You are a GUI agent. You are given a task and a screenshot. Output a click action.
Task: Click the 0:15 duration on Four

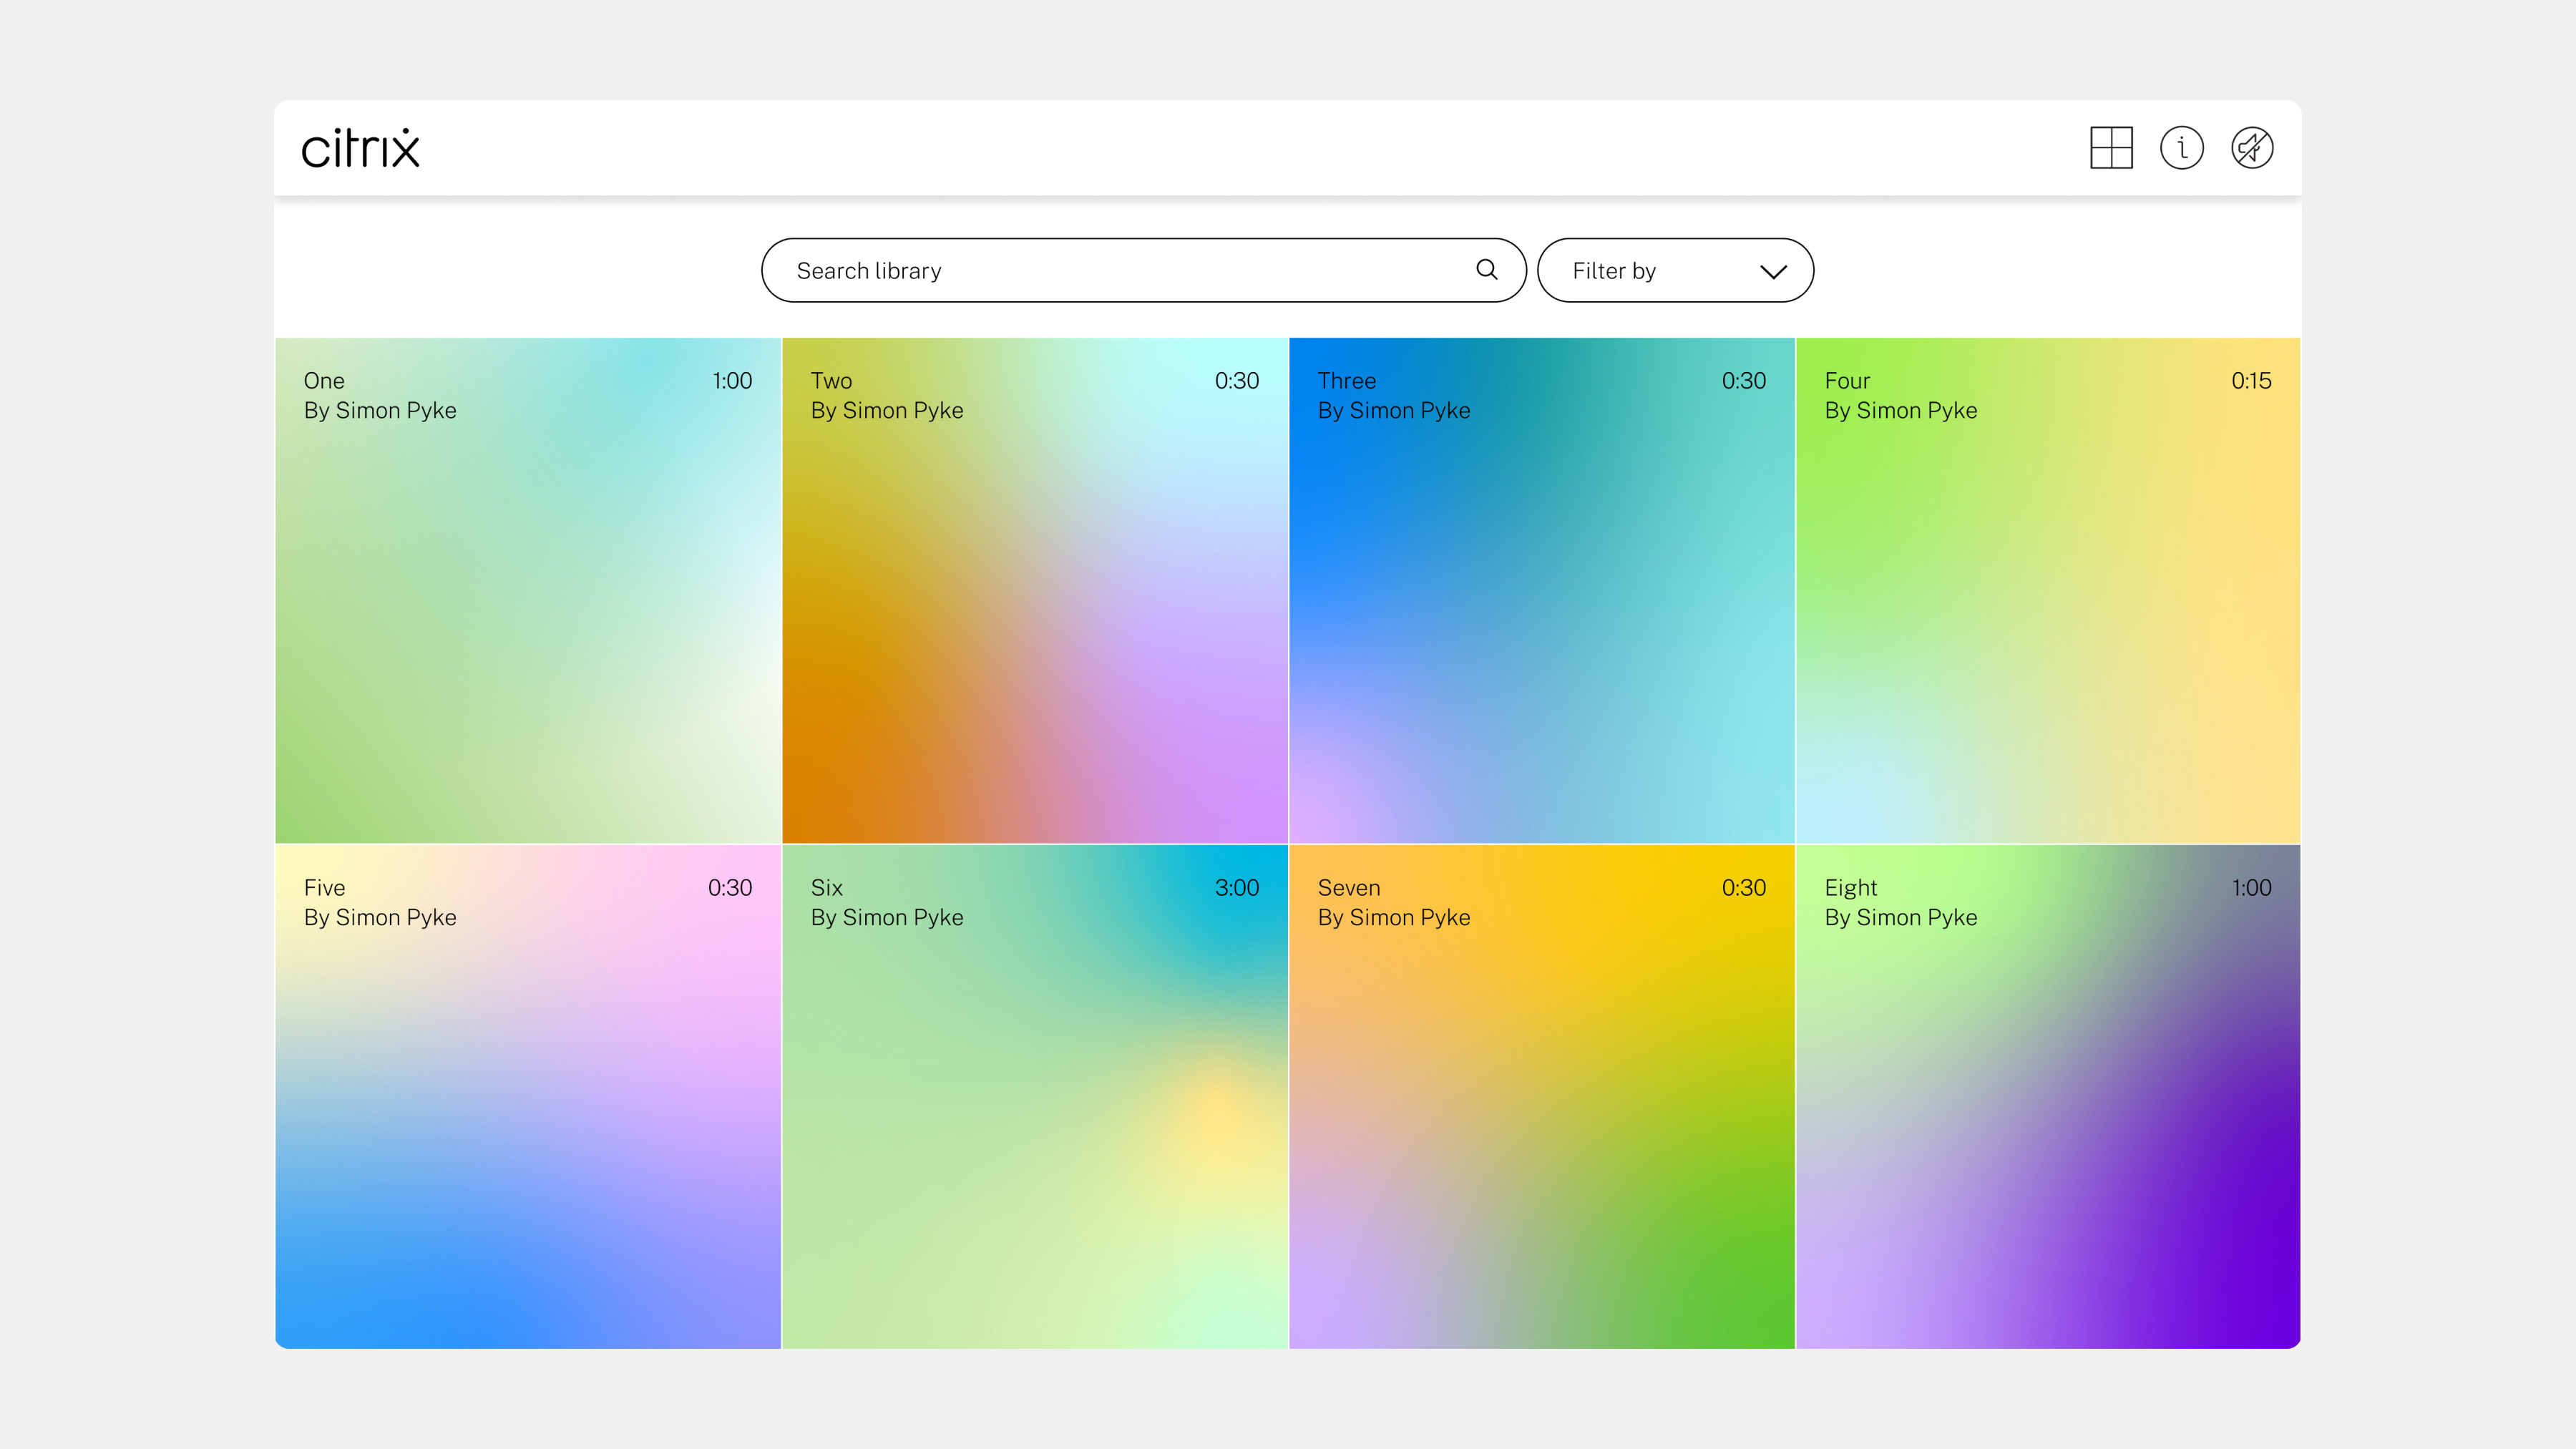[2250, 381]
